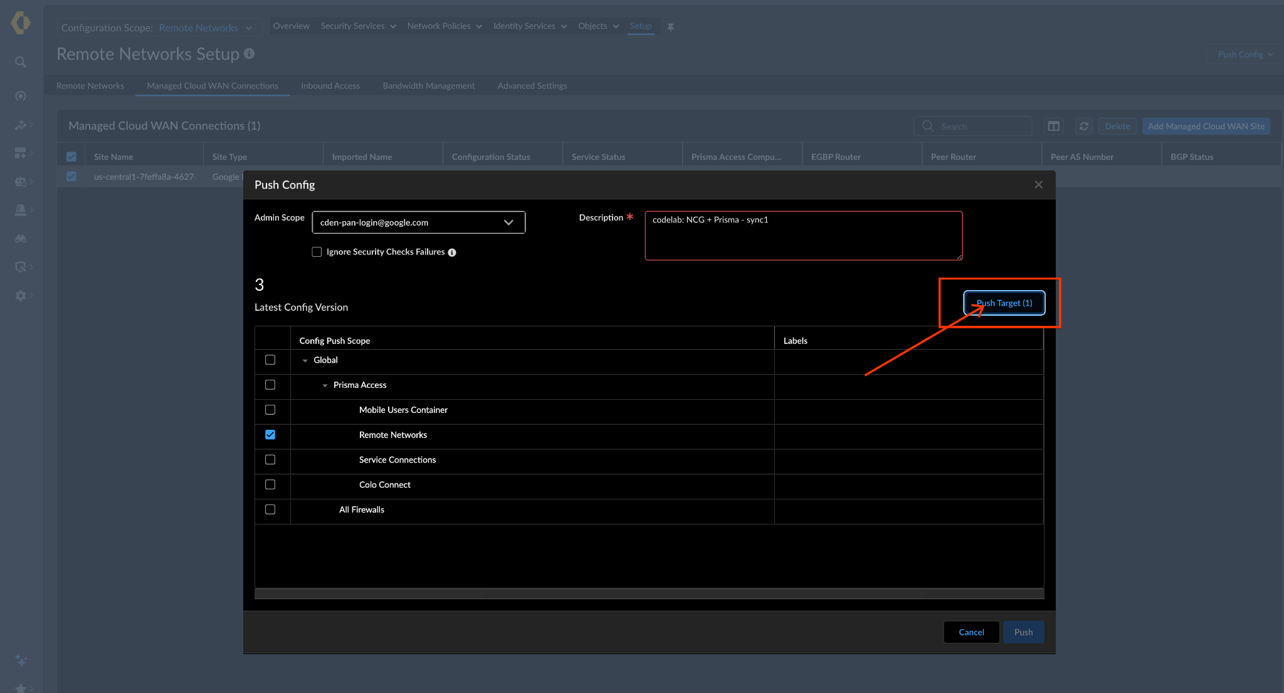The width and height of the screenshot is (1284, 693).
Task: Open the Objects menu
Action: [x=598, y=26]
